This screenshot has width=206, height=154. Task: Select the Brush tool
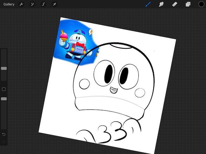click(x=148, y=4)
